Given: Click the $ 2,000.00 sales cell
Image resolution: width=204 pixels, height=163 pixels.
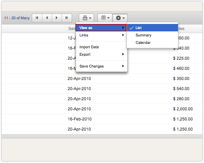Looking at the screenshot, I should click(x=183, y=109).
